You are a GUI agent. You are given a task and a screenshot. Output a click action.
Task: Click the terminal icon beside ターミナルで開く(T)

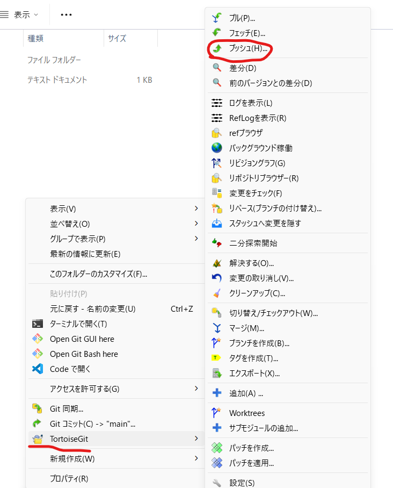38,324
